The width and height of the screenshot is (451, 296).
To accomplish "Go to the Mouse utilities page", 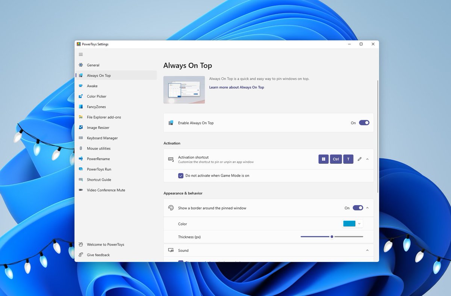I will 117,148.
